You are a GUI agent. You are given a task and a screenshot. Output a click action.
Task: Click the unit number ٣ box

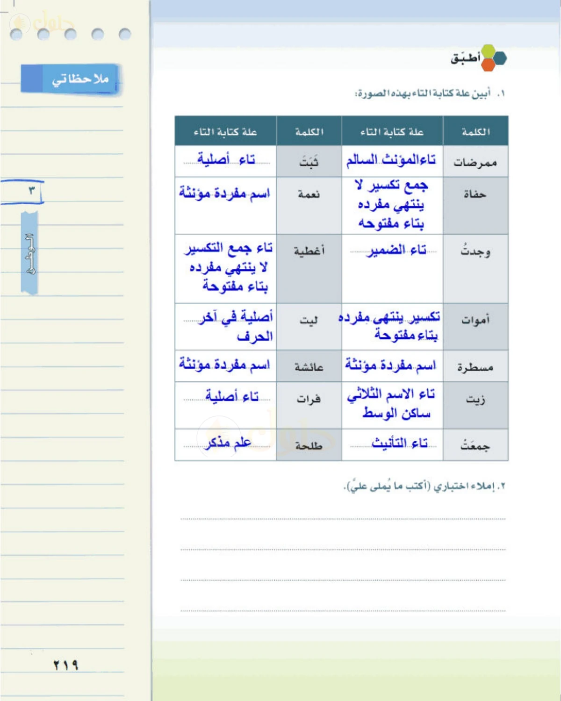point(22,192)
